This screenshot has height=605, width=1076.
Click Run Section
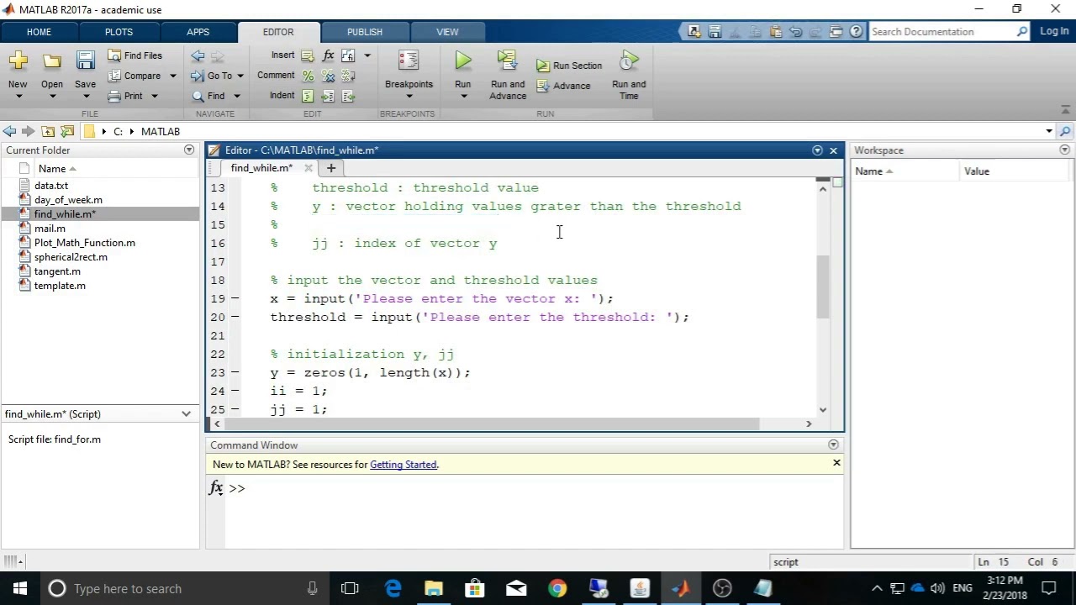(569, 66)
